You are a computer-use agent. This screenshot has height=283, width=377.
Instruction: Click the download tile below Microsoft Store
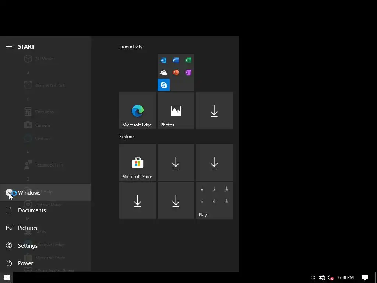point(138,201)
